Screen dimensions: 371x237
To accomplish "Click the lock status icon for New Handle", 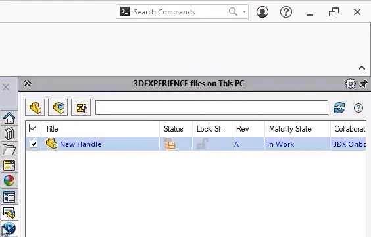I will click(203, 144).
